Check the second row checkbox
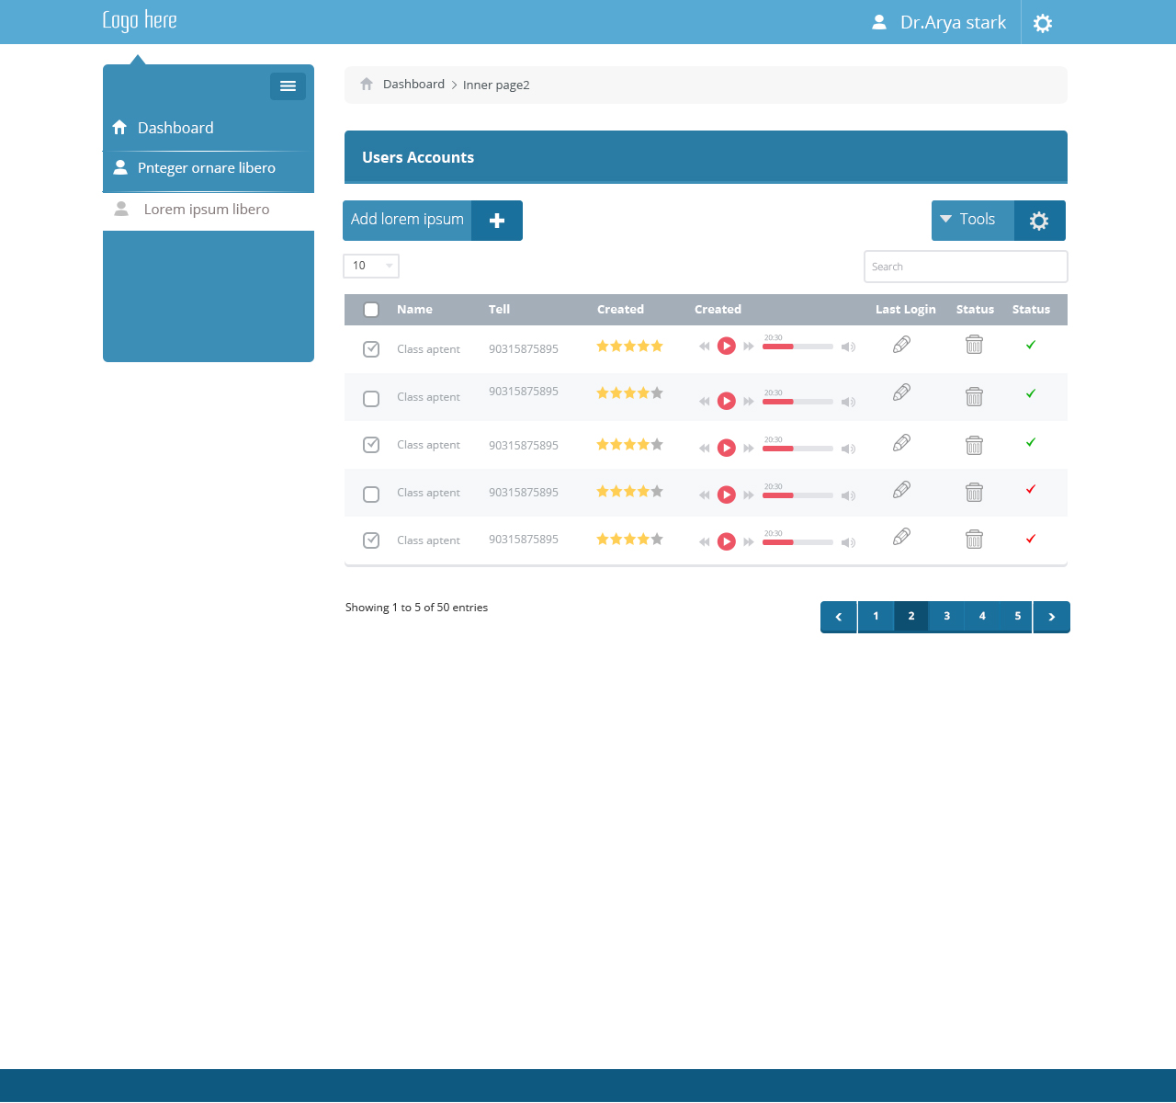 371,398
